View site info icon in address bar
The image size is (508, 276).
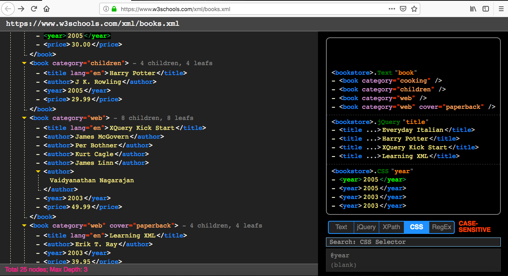106,9
